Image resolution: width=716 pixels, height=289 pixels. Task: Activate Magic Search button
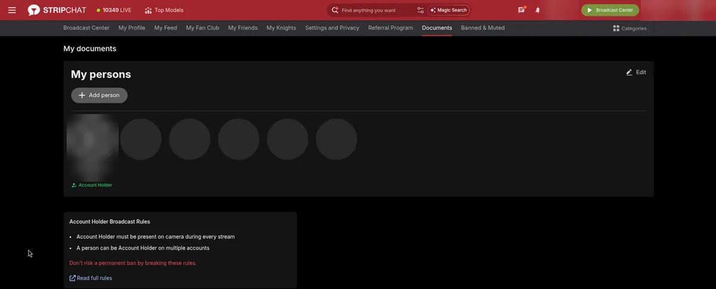tap(448, 10)
